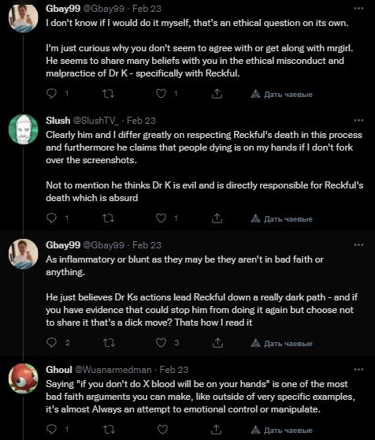Open Ghoul's strawberry avatar image
This screenshot has height=440, width=375.
coord(24,378)
